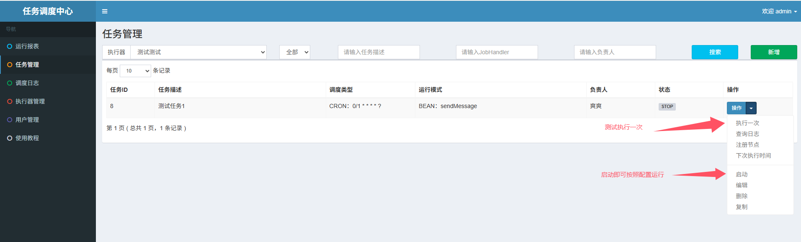
Task: Open the records-per-page dropdown showing 10
Action: click(135, 71)
